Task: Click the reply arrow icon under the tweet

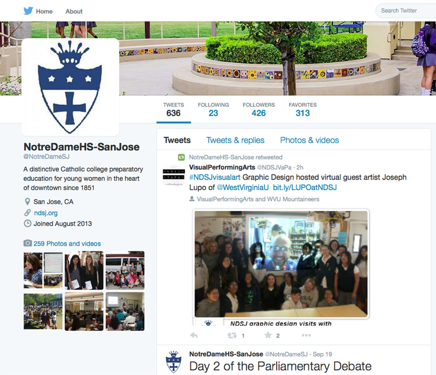Action: click(x=194, y=335)
